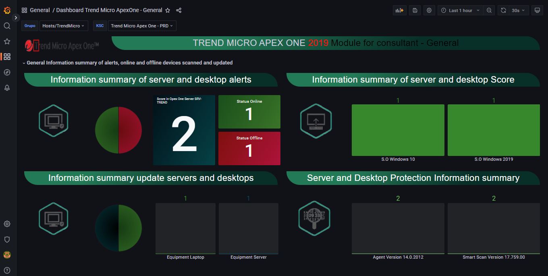Click the alerts section monitor shield icon
This screenshot has width=548, height=276.
(54, 120)
